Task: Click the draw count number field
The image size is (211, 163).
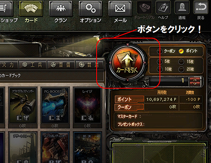Action: (168, 81)
